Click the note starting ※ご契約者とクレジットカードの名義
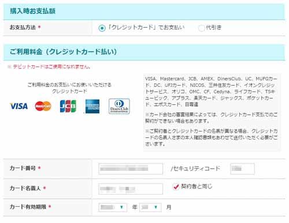 tap(211, 137)
